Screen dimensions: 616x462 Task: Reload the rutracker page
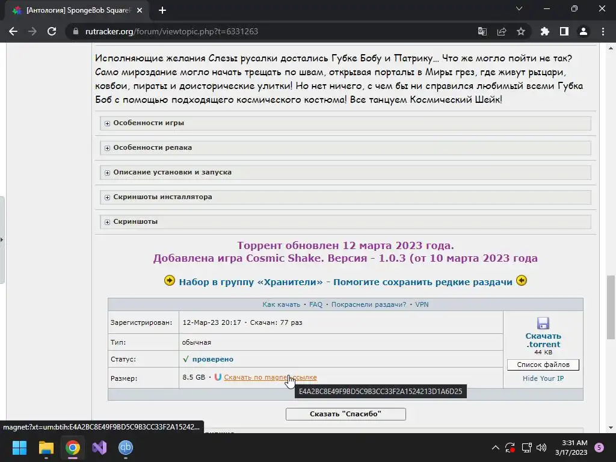coord(52,31)
